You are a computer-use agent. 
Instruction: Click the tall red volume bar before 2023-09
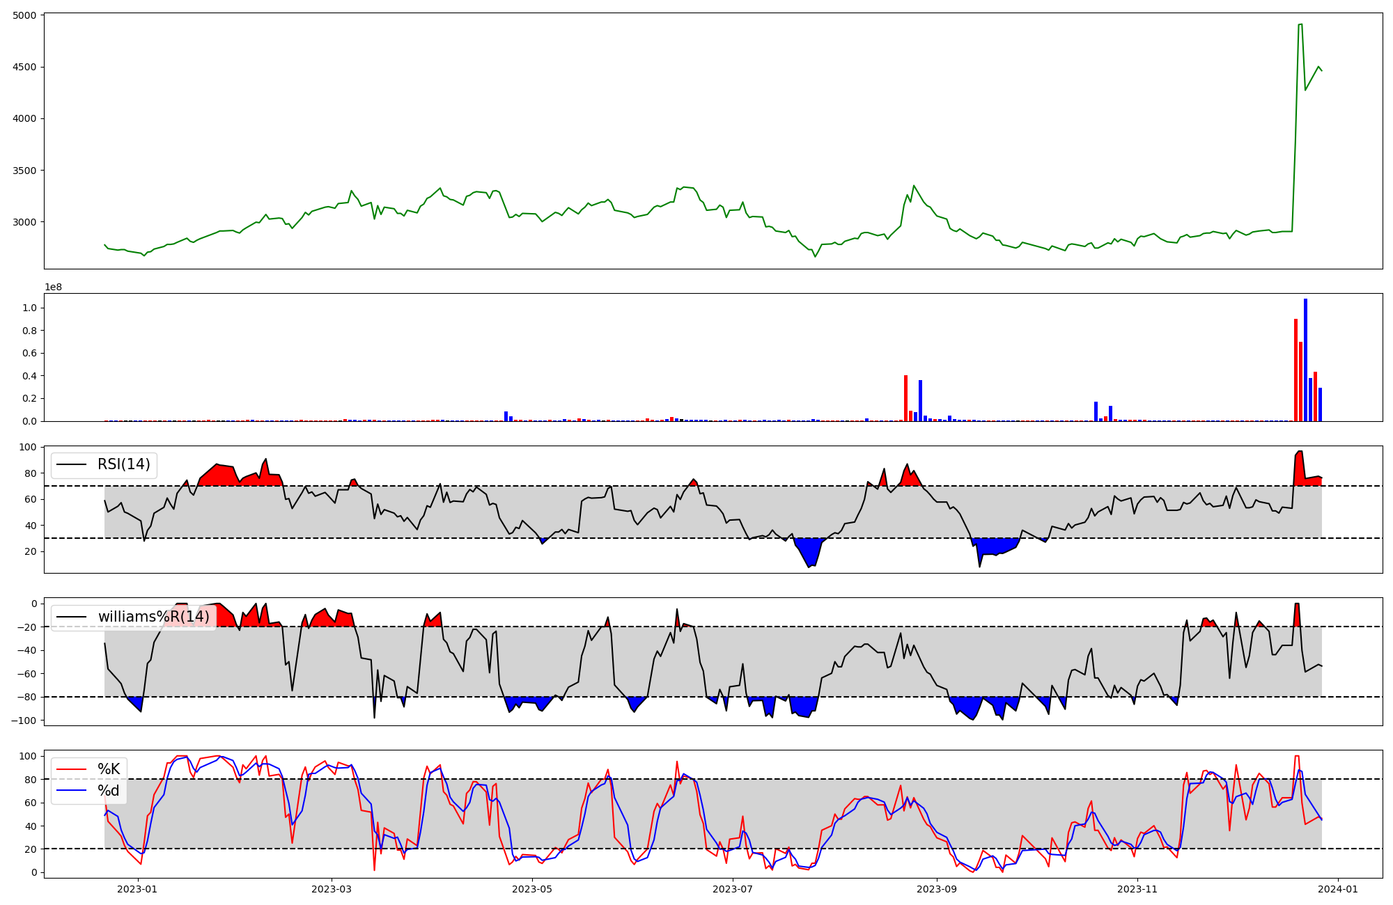coord(905,398)
